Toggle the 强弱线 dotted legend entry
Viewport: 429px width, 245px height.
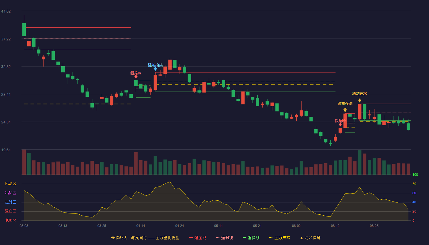point(224,238)
